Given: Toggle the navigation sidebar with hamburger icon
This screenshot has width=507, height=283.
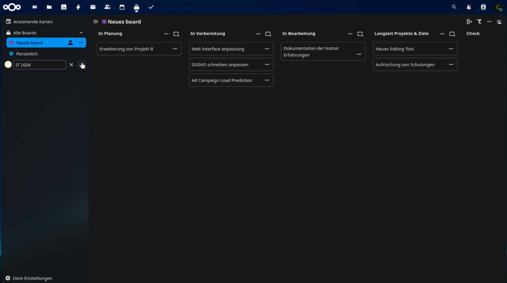Looking at the screenshot, I should [96, 22].
